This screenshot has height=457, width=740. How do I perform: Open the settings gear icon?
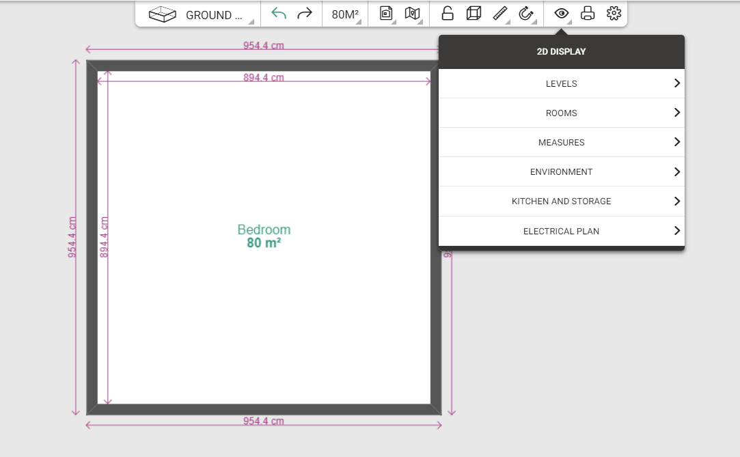pos(614,14)
